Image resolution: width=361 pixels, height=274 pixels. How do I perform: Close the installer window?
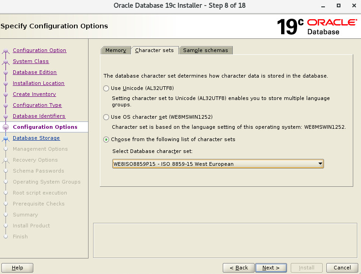[354, 5]
